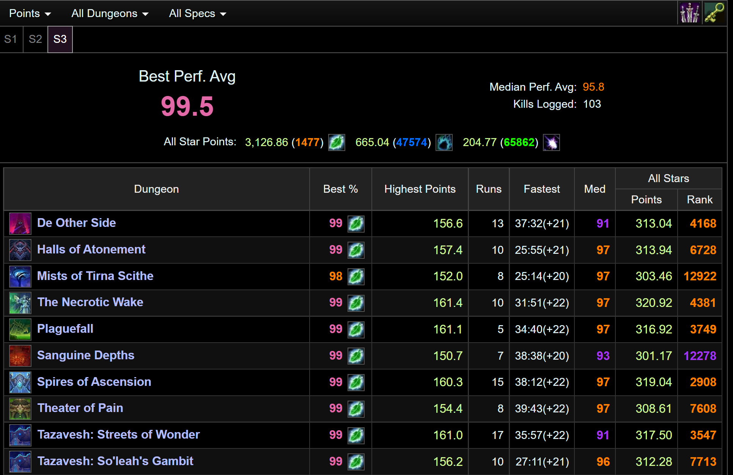Click the rank 1477 next to All Star Points
This screenshot has height=475, width=733.
point(308,142)
